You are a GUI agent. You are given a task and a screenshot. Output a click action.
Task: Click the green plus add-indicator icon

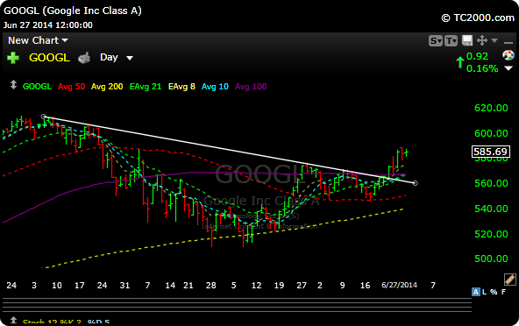tap(13, 58)
